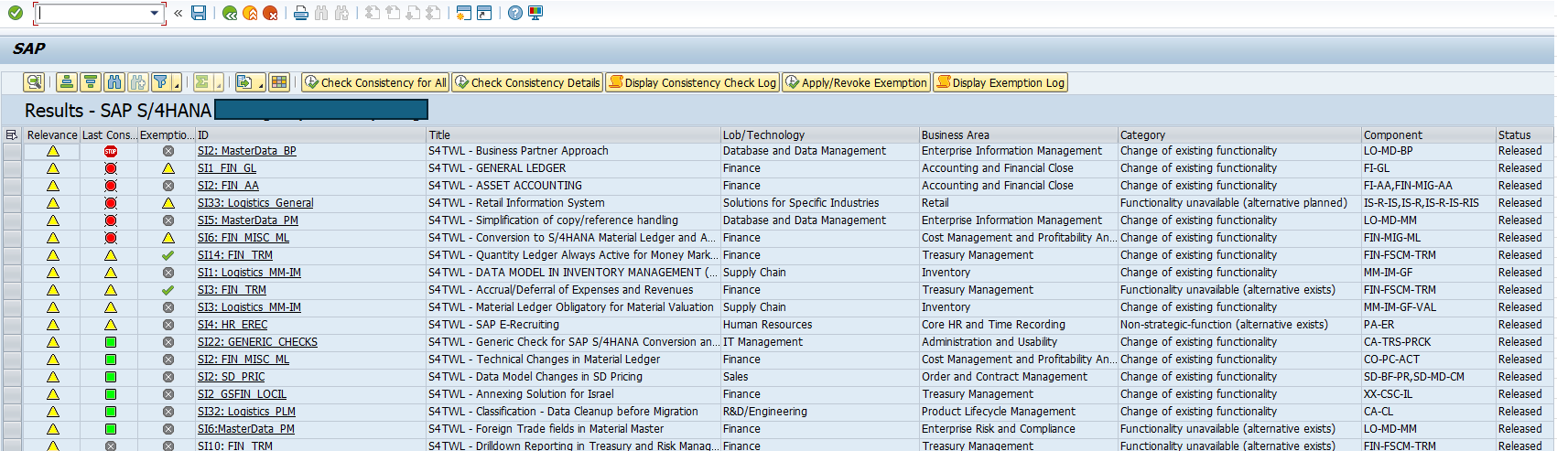This screenshot has height=451, width=1557.
Task: Click the binoculars Find icon in the results toolbar
Action: click(114, 82)
